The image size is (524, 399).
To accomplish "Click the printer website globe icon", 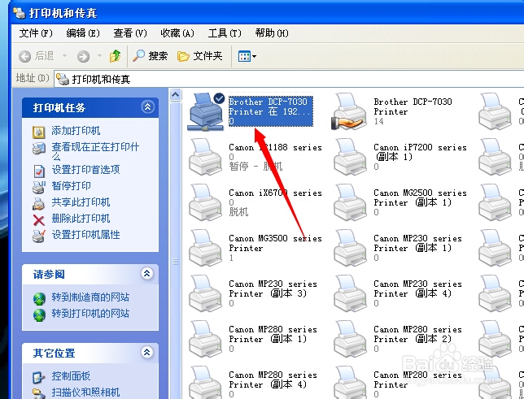I will tap(39, 314).
